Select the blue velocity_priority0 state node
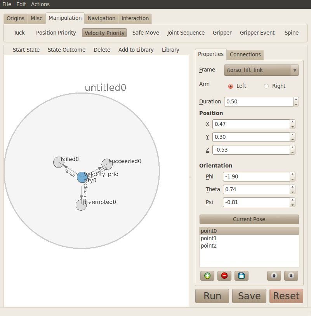Image resolution: width=311 pixels, height=316 pixels. tap(82, 177)
